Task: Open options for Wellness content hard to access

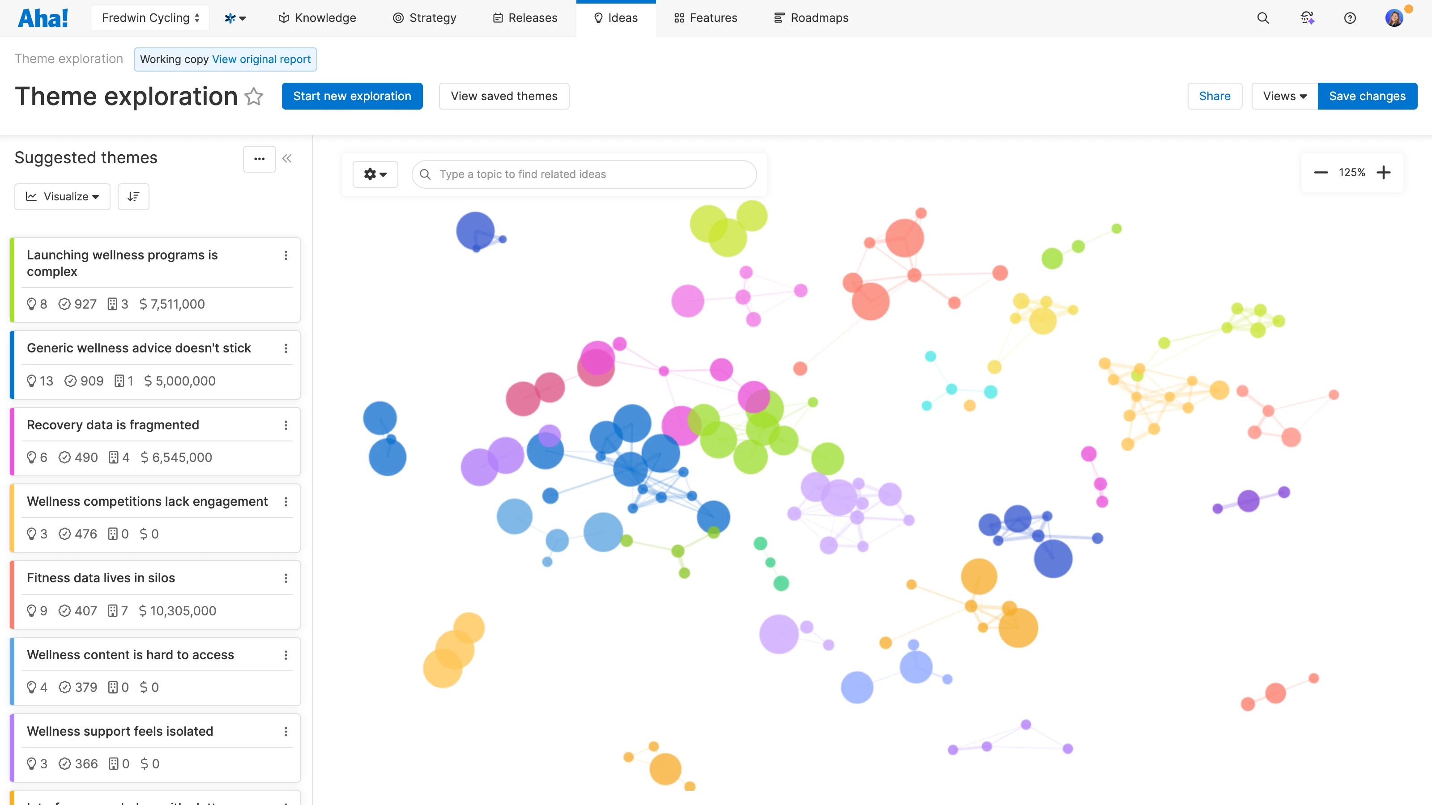Action: (x=286, y=655)
